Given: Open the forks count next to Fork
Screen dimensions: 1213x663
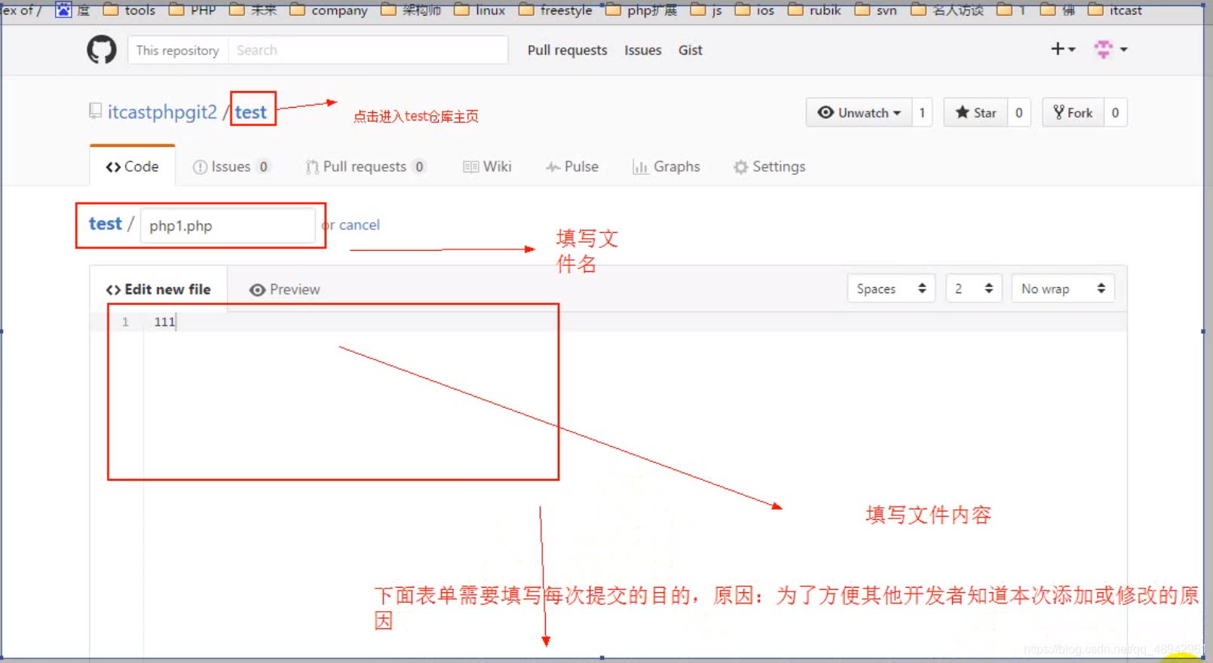Looking at the screenshot, I should [1115, 112].
